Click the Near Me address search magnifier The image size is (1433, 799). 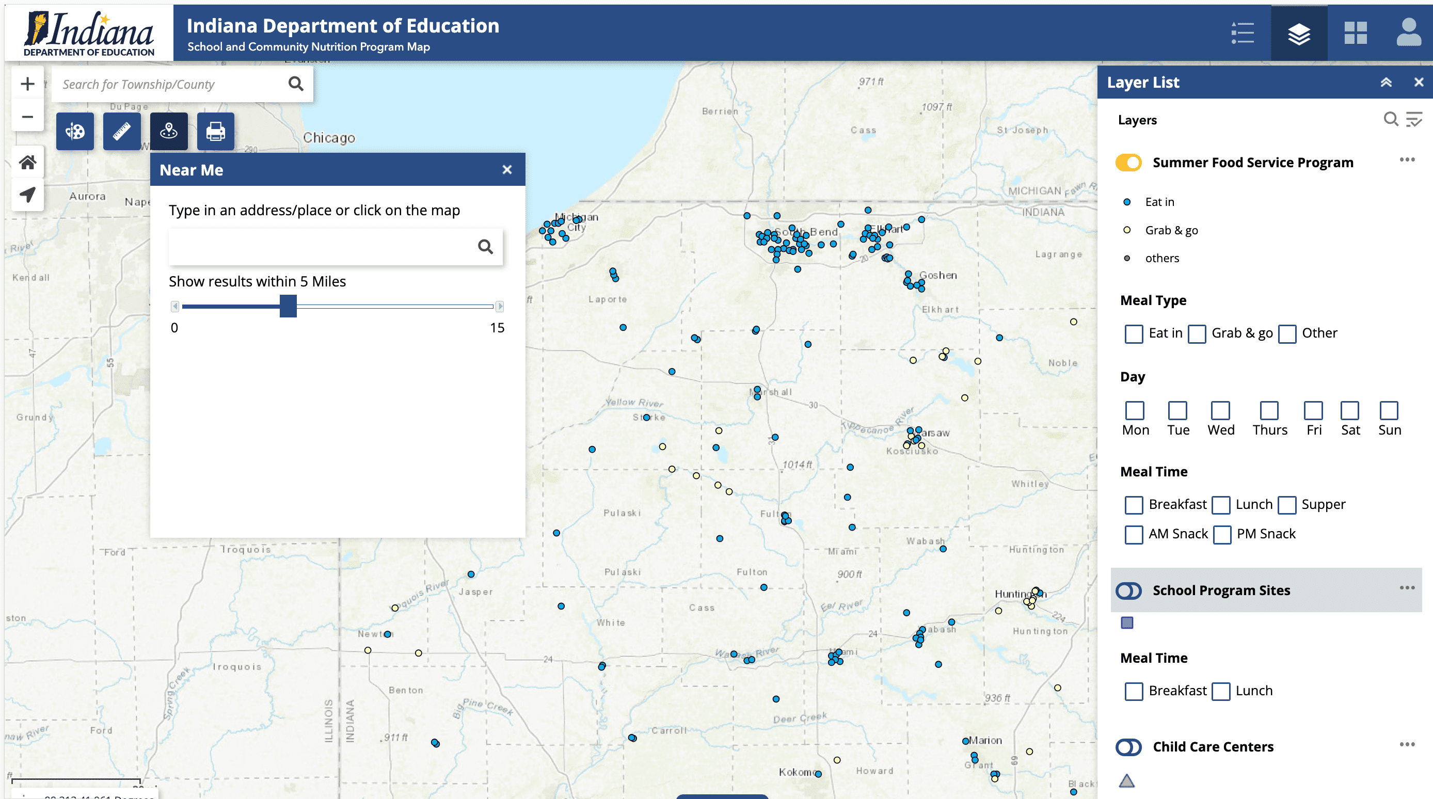486,247
